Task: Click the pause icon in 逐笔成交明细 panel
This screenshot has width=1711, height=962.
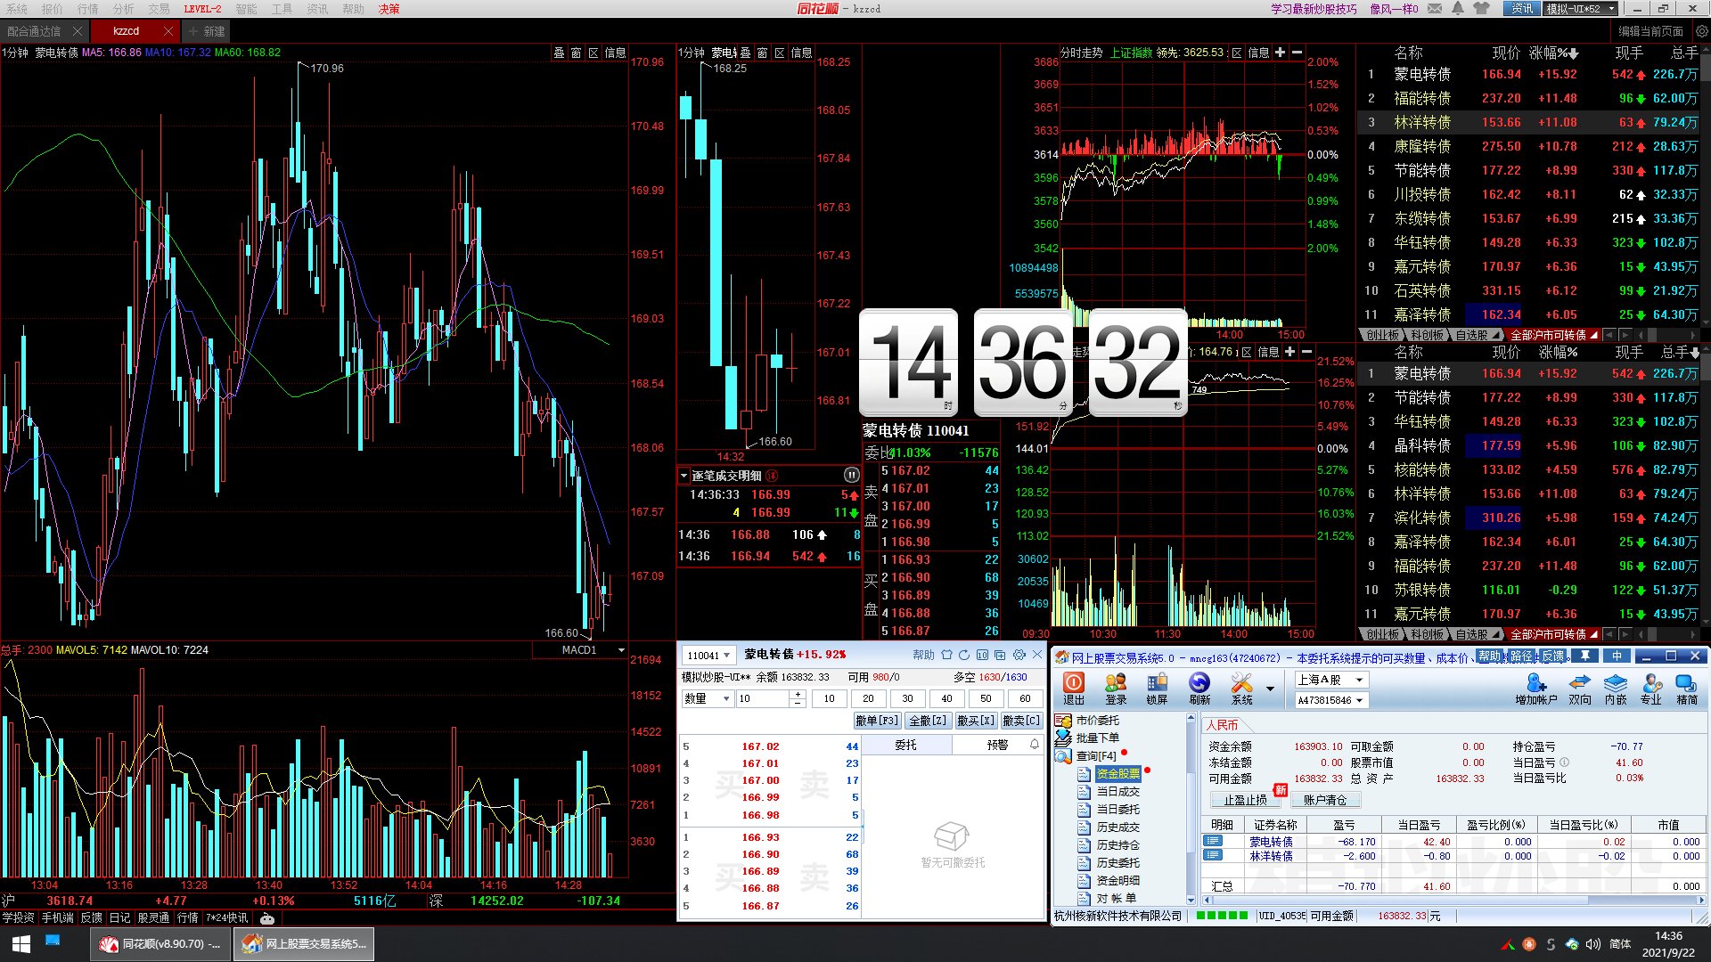Action: pos(851,475)
